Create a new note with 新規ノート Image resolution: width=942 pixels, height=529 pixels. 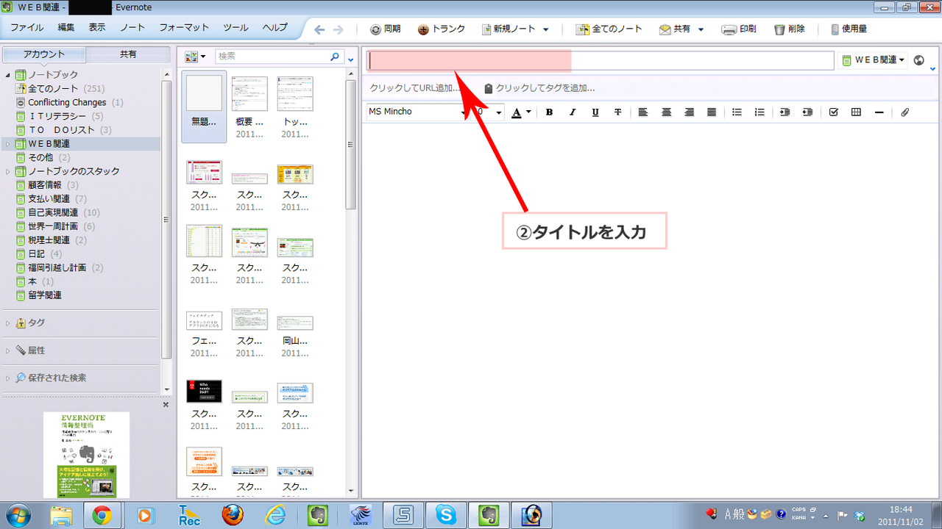[509, 29]
